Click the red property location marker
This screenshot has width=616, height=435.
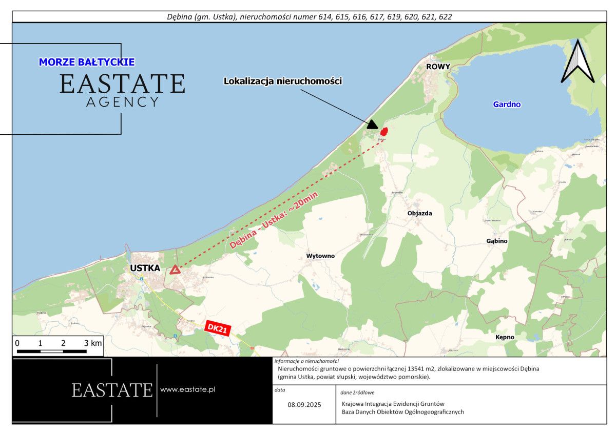[384, 132]
